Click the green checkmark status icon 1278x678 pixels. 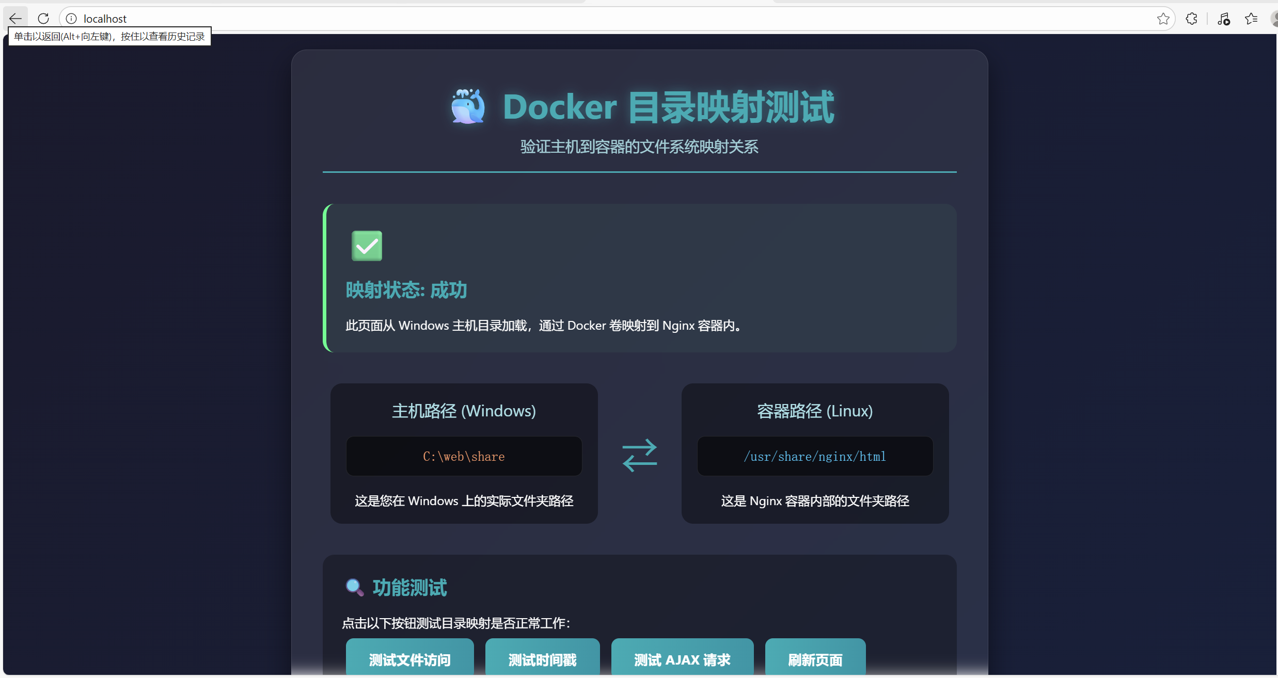(367, 246)
